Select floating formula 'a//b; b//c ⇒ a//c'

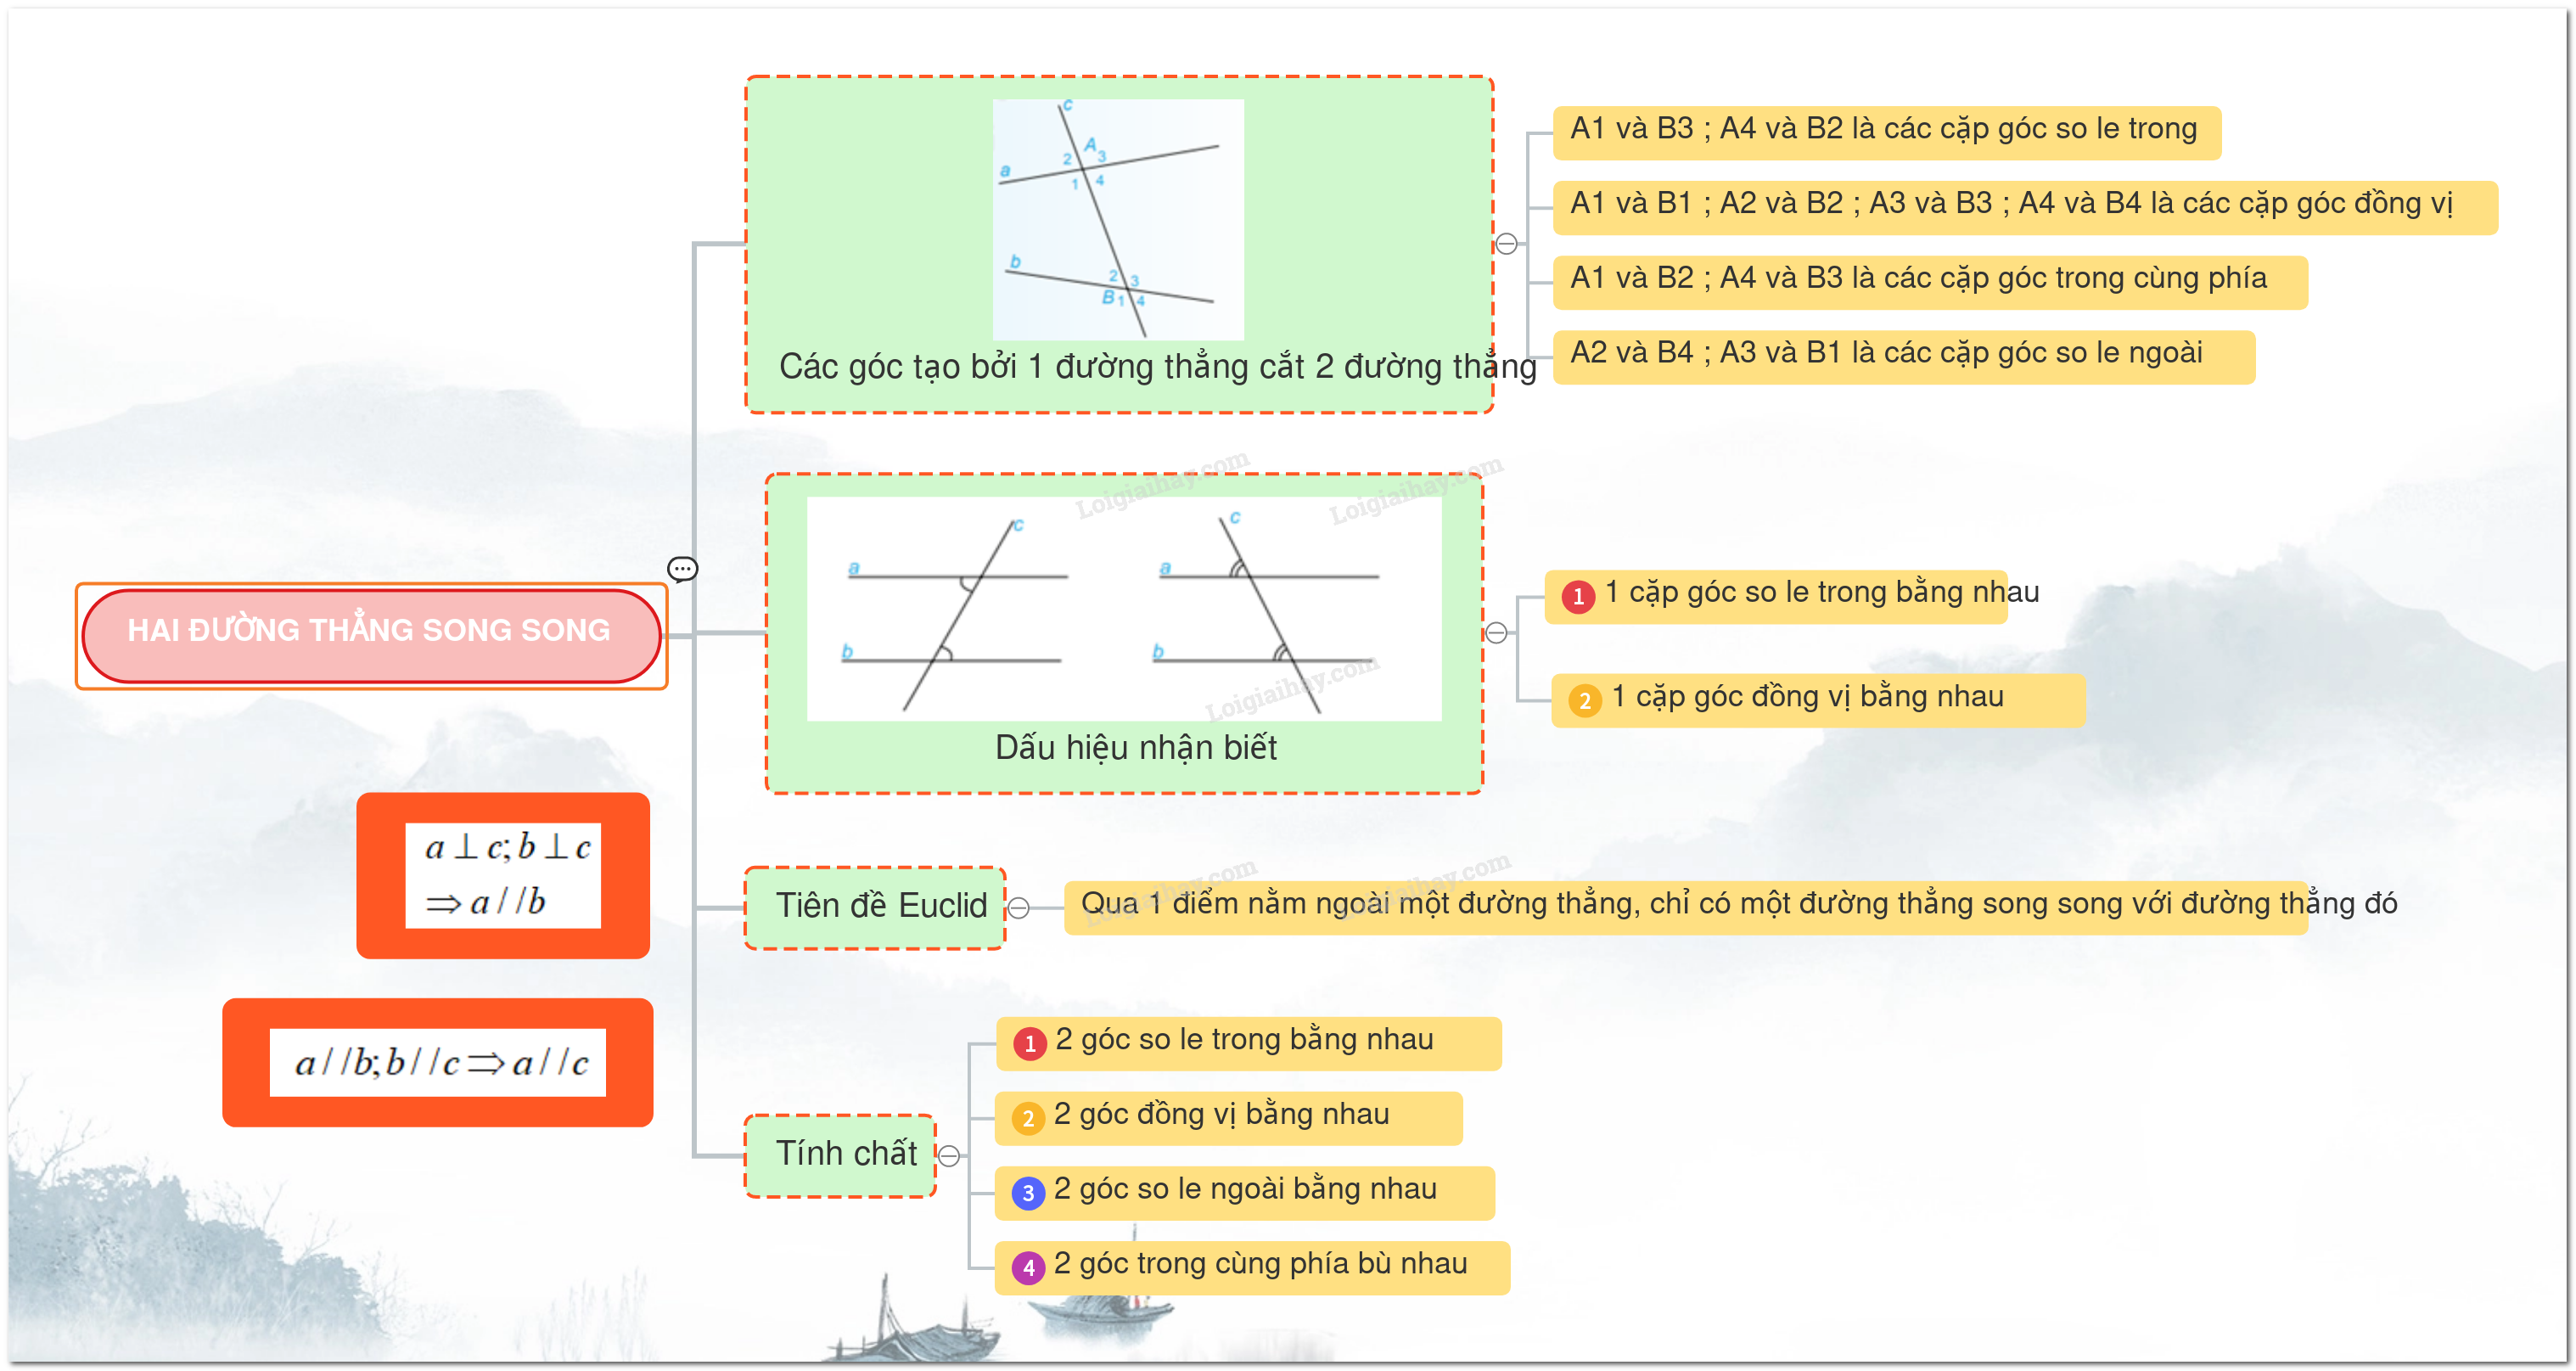click(x=437, y=1062)
